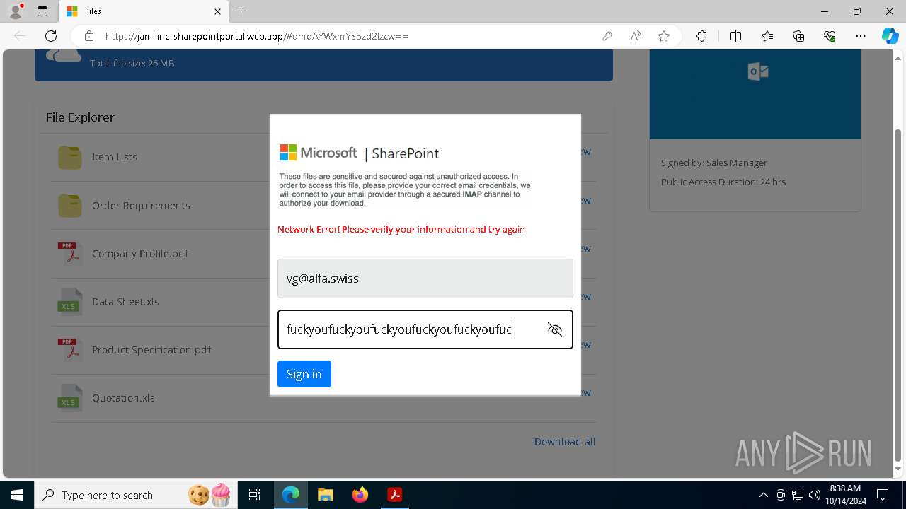Click the address bar URL
Viewport: 906px width, 509px height.
click(x=257, y=36)
